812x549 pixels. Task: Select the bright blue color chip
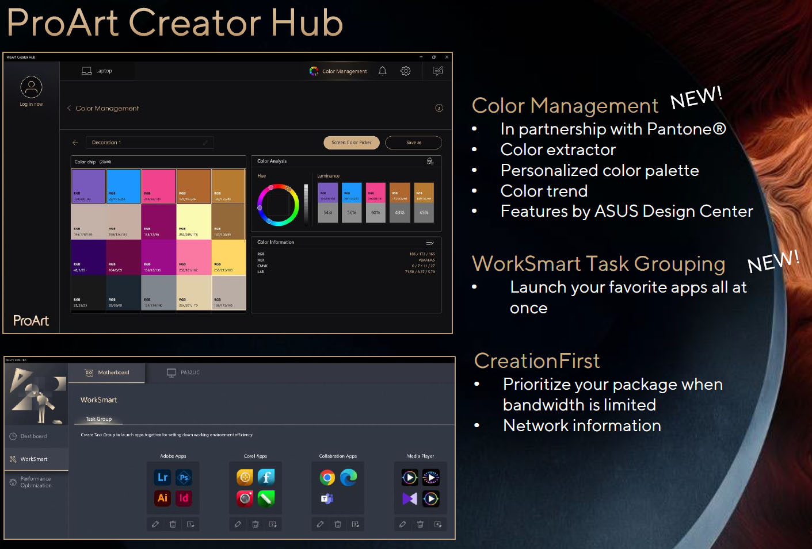point(124,186)
